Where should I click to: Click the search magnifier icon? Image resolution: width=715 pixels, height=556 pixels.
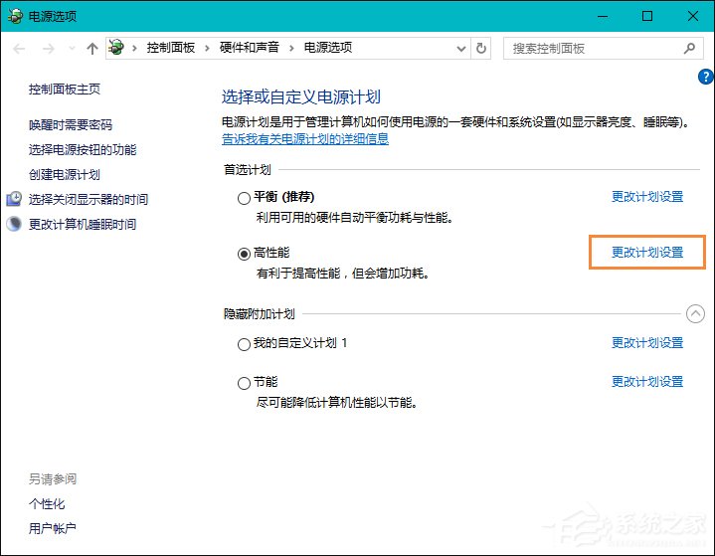point(689,48)
